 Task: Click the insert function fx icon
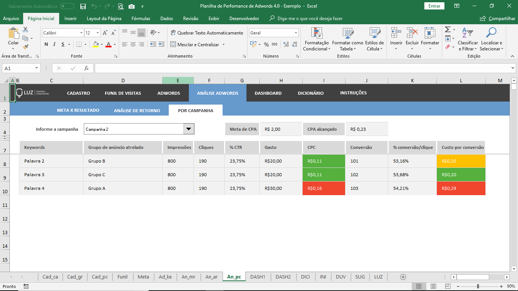pos(86,68)
